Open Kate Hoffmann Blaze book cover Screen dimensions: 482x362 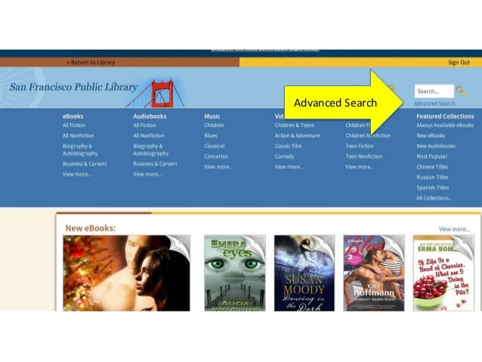tap(374, 273)
